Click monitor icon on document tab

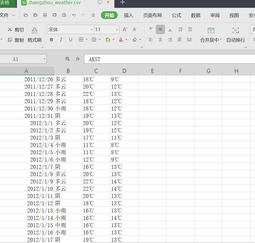100,2
